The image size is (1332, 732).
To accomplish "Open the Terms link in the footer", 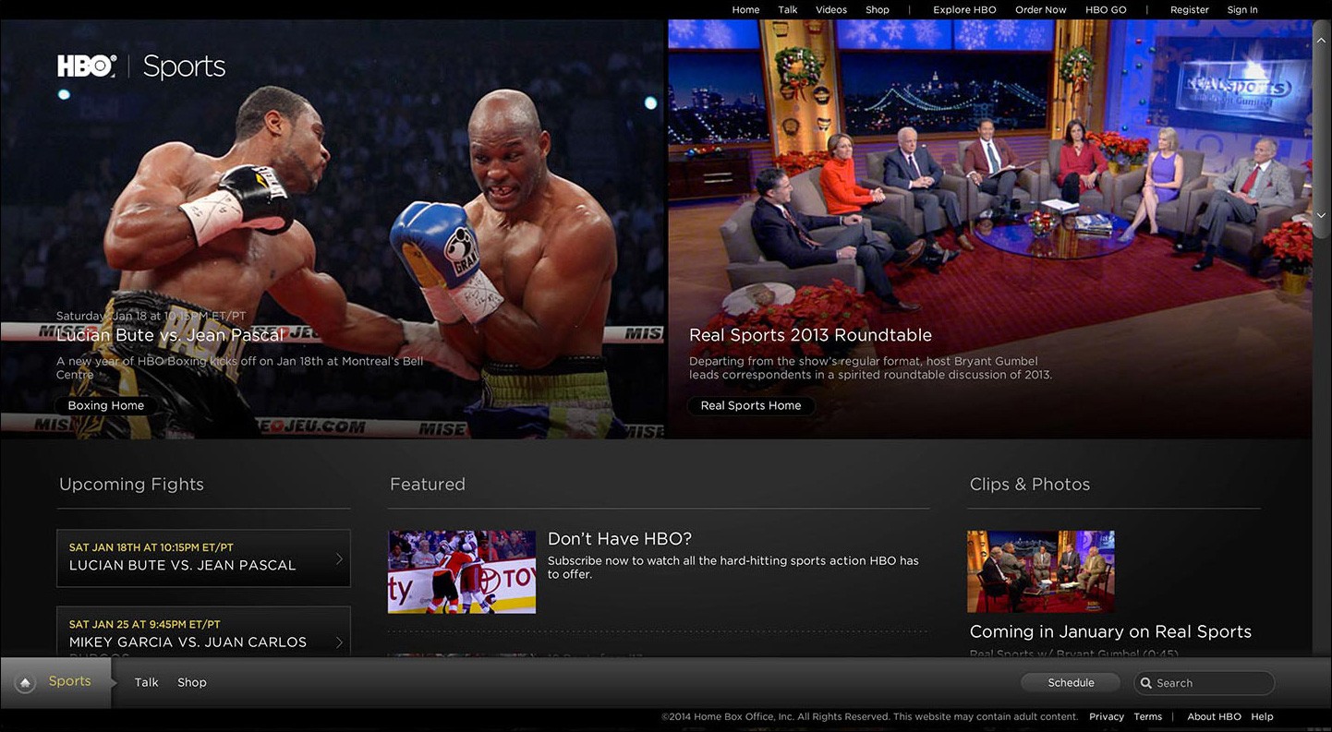I will coord(1148,716).
